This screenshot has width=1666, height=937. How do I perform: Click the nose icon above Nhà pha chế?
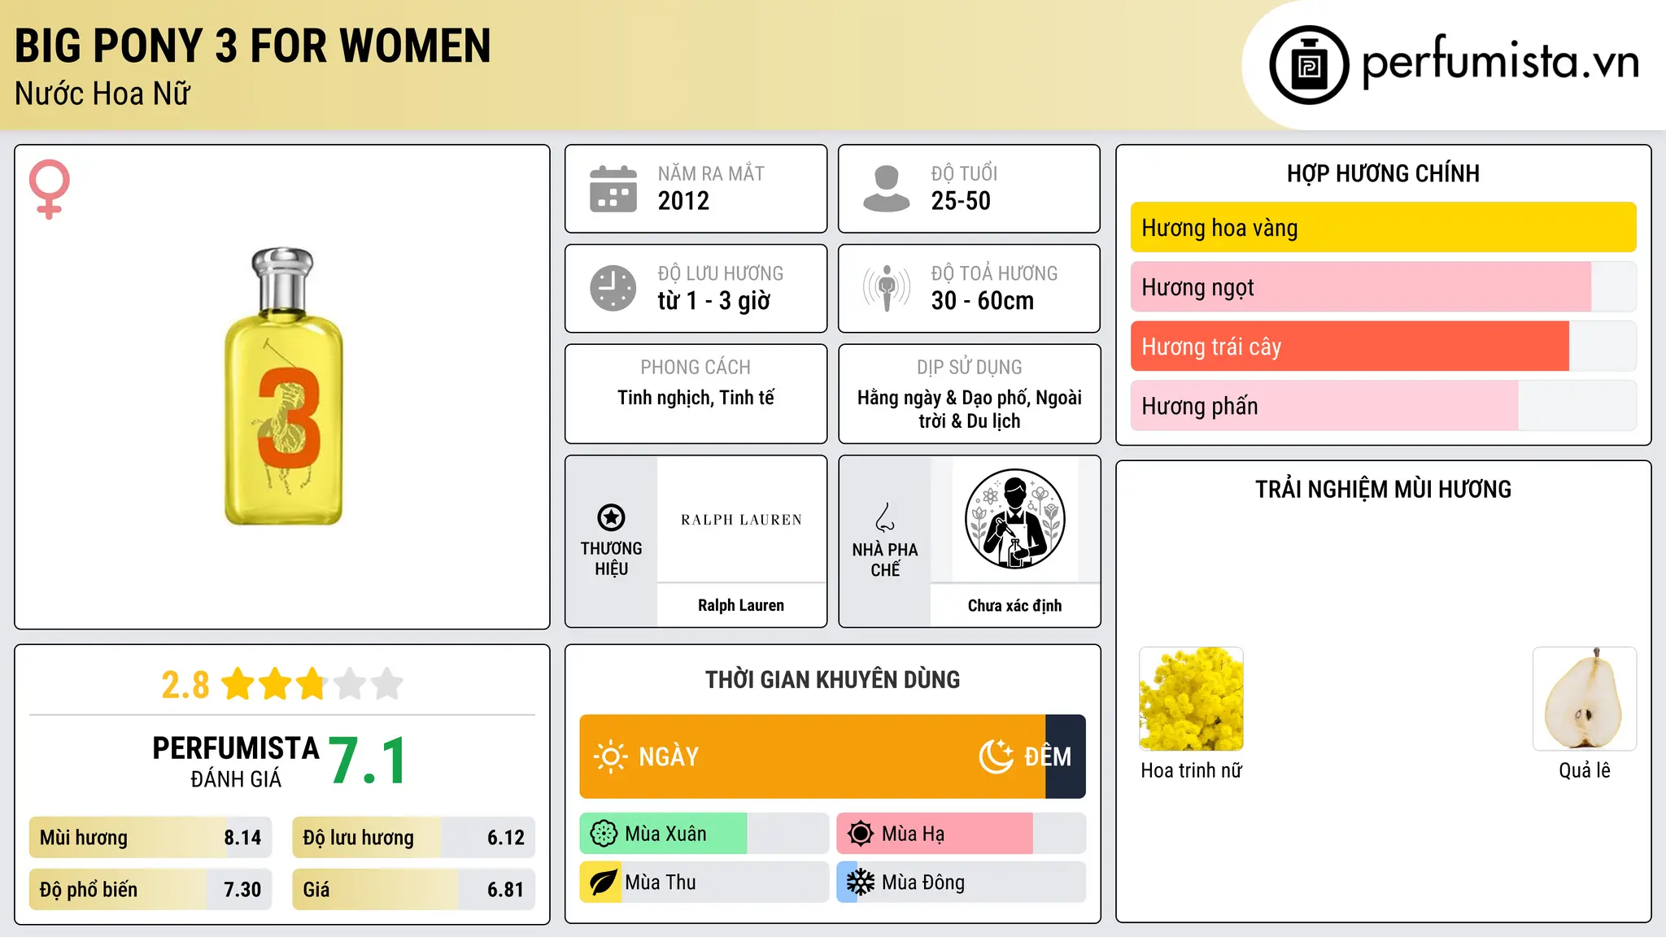coord(885,517)
